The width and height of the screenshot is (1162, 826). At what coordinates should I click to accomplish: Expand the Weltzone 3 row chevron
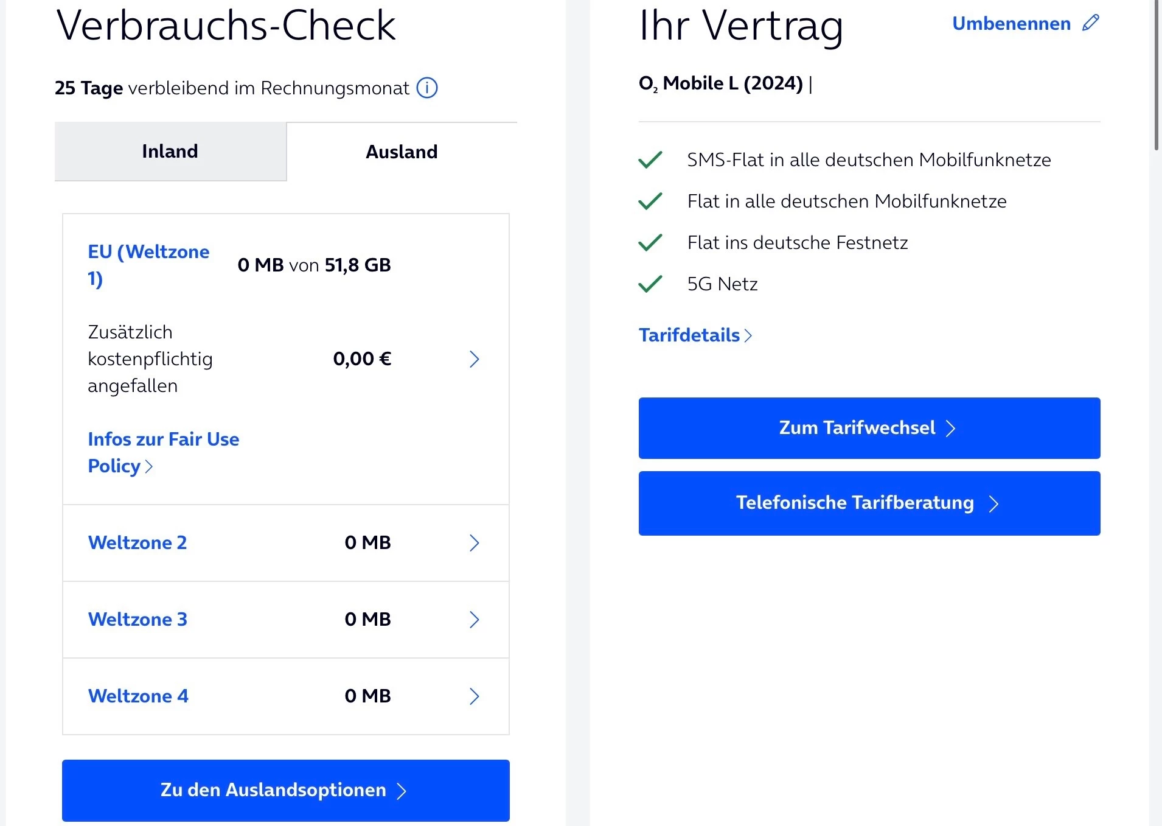pos(475,620)
